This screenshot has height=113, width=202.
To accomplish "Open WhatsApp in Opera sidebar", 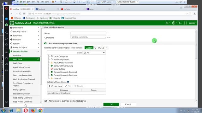I will 6,25.
